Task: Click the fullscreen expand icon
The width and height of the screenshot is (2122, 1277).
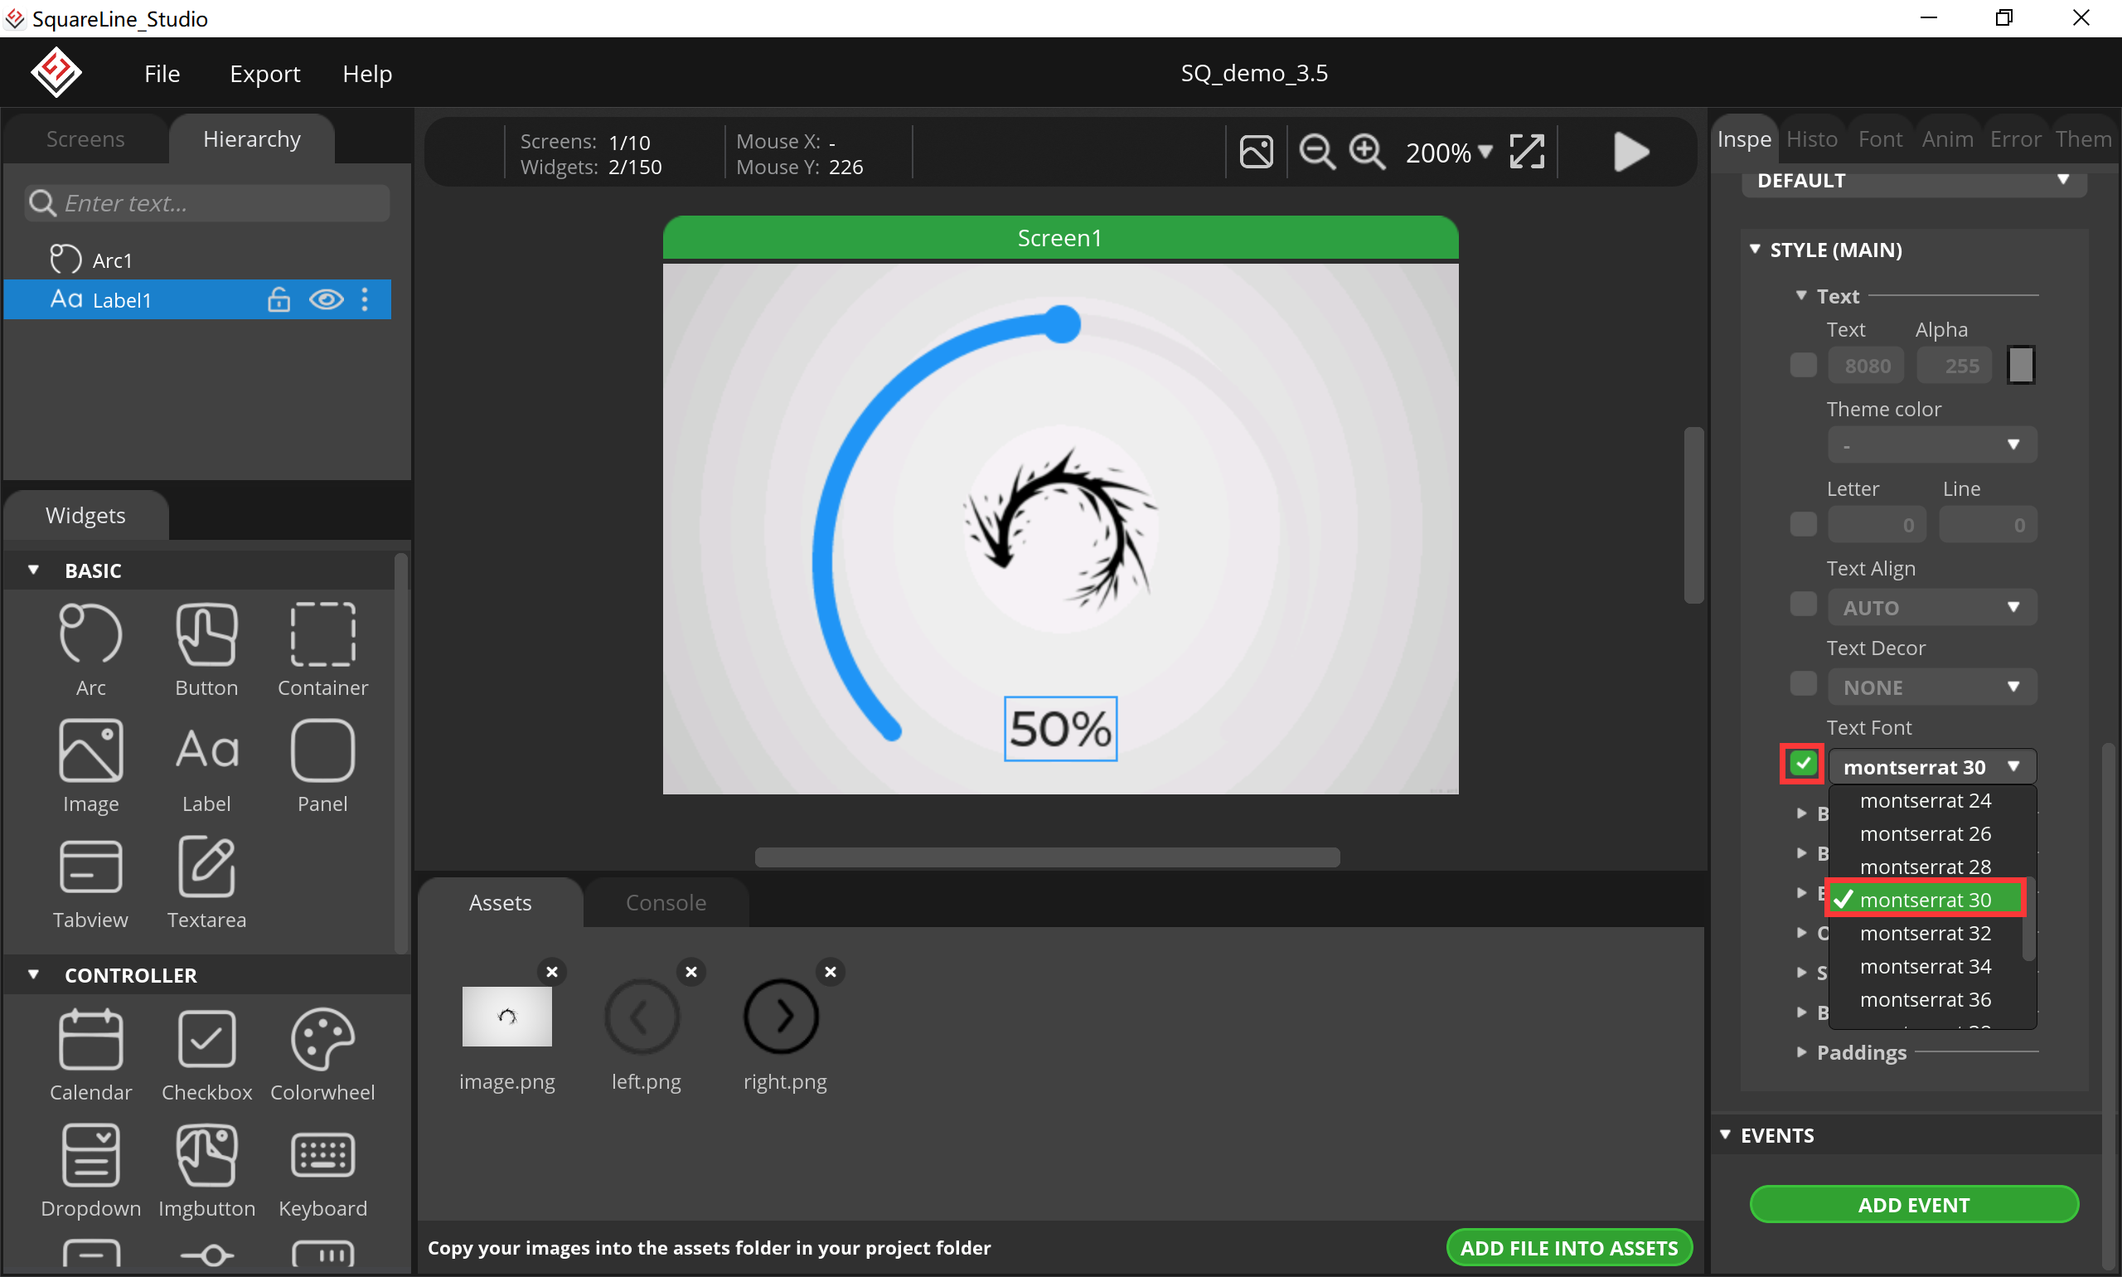Action: (x=1529, y=152)
